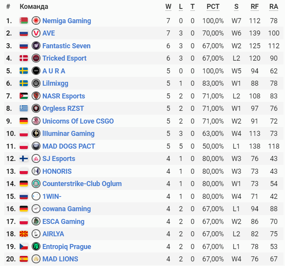
Task: Sort table by PCT column header
Action: (213, 7)
